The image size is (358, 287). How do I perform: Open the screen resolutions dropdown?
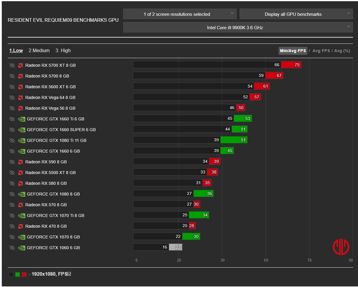pyautogui.click(x=180, y=14)
